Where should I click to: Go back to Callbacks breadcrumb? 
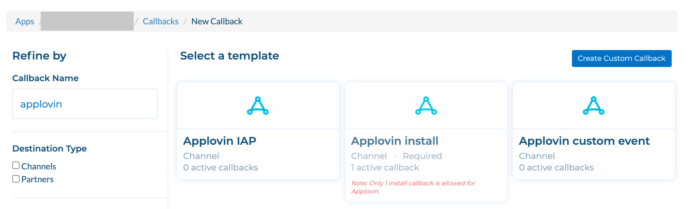click(161, 21)
